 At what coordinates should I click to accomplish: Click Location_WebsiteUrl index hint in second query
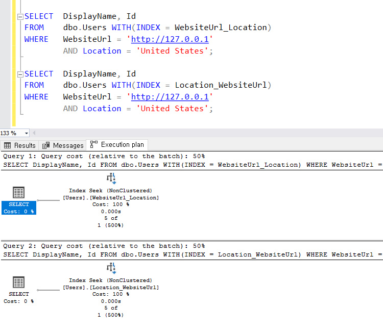pyautogui.click(x=221, y=85)
